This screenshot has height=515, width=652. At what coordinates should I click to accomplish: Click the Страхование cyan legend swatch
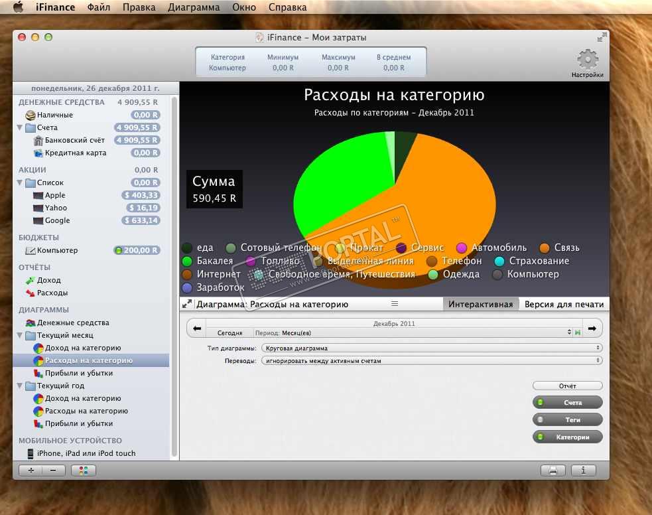pos(499,261)
